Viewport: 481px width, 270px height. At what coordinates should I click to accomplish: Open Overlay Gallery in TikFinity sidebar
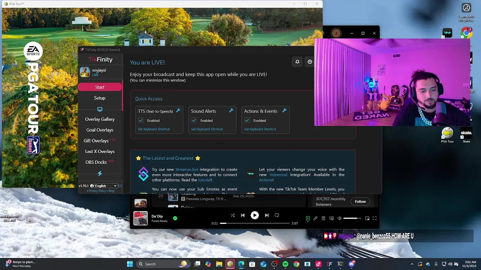coord(100,119)
